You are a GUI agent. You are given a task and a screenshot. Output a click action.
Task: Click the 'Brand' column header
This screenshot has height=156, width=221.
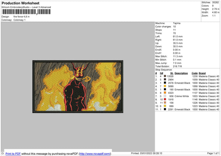[x=202, y=73]
